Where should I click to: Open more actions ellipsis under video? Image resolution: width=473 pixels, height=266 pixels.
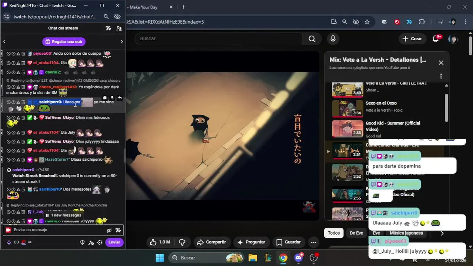coord(313,242)
